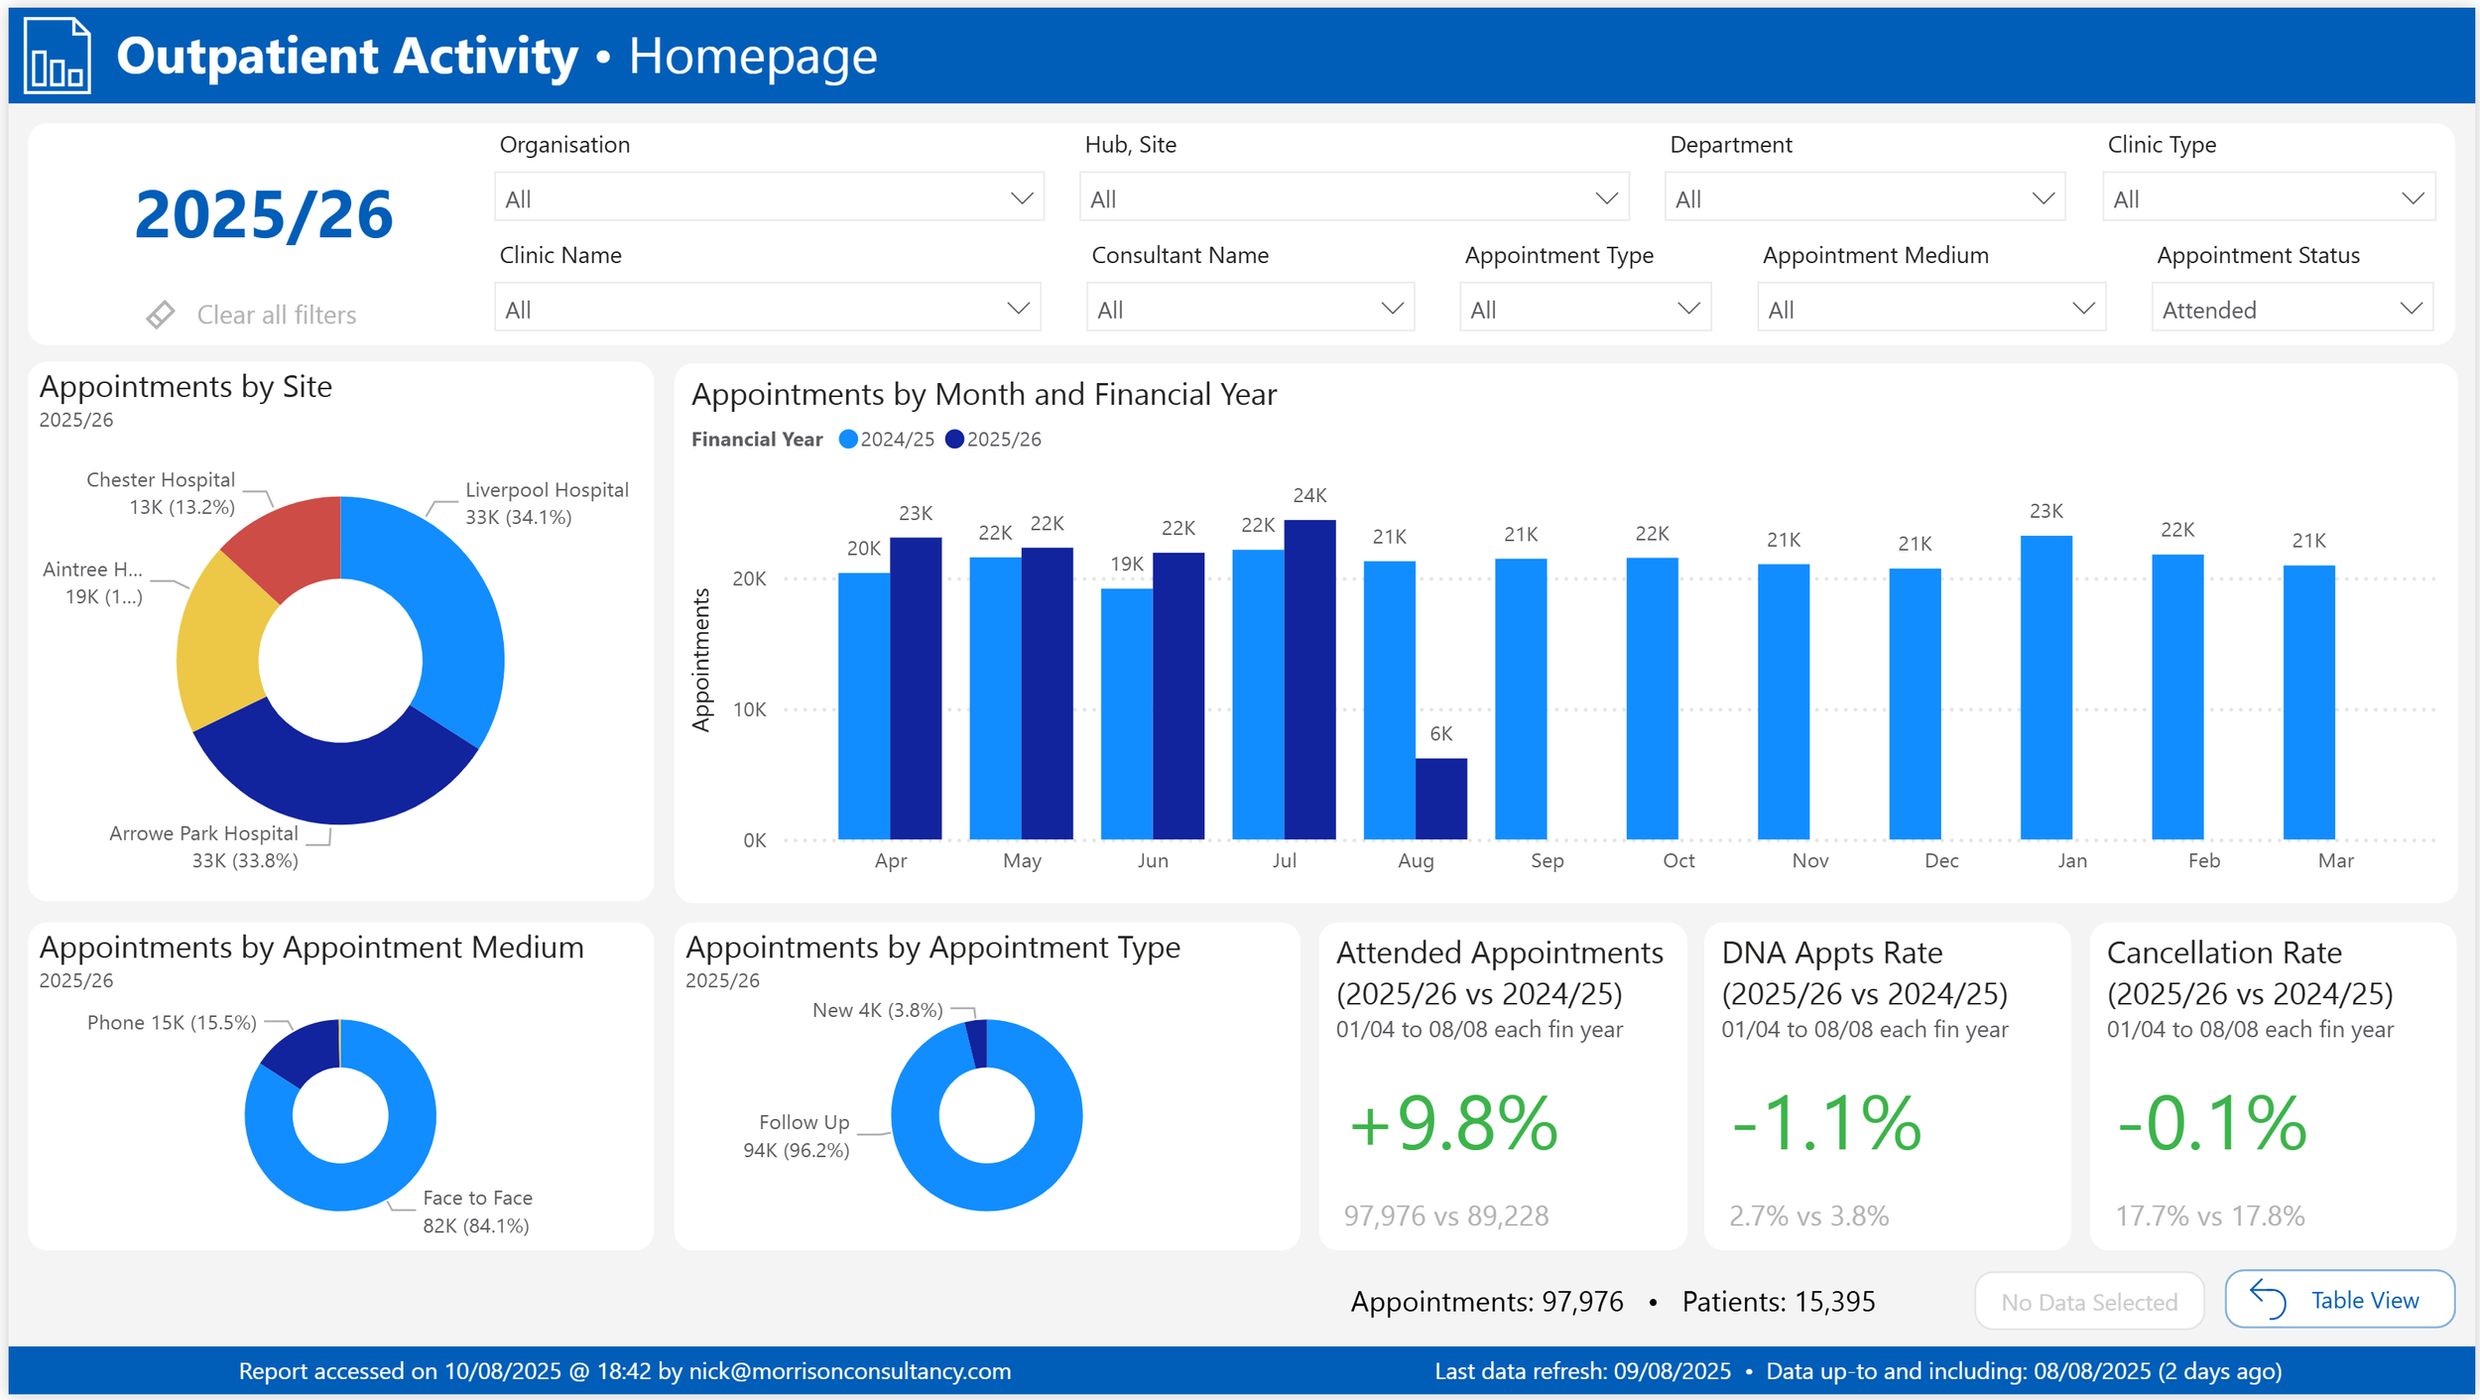Click the 2024/25 legend color dot

[847, 439]
